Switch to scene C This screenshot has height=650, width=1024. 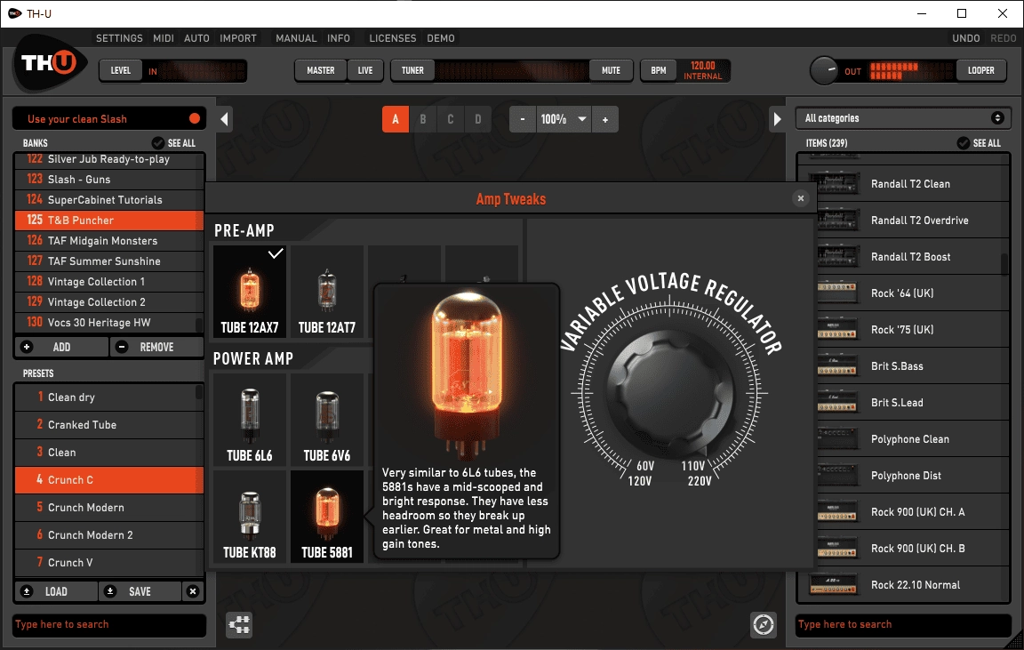click(x=451, y=119)
